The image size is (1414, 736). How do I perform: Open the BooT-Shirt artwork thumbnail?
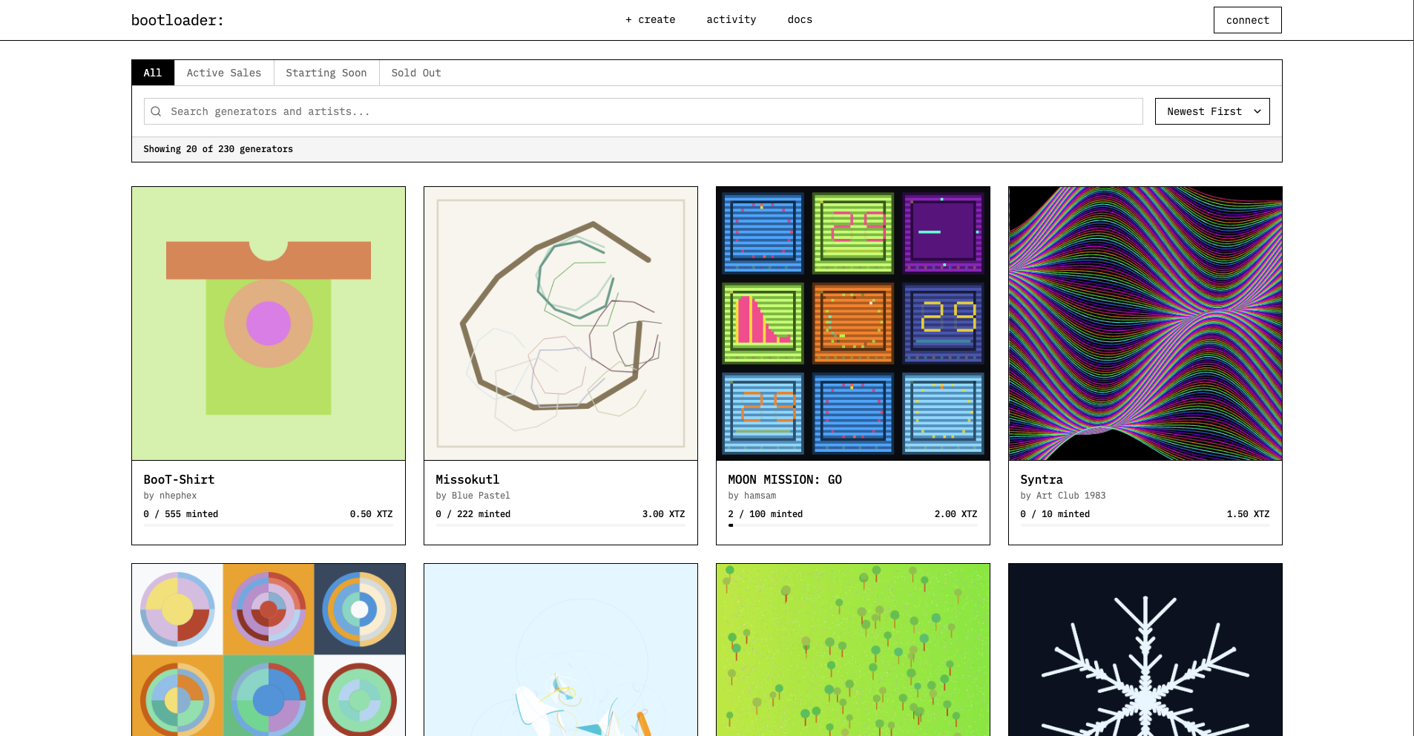pos(269,323)
